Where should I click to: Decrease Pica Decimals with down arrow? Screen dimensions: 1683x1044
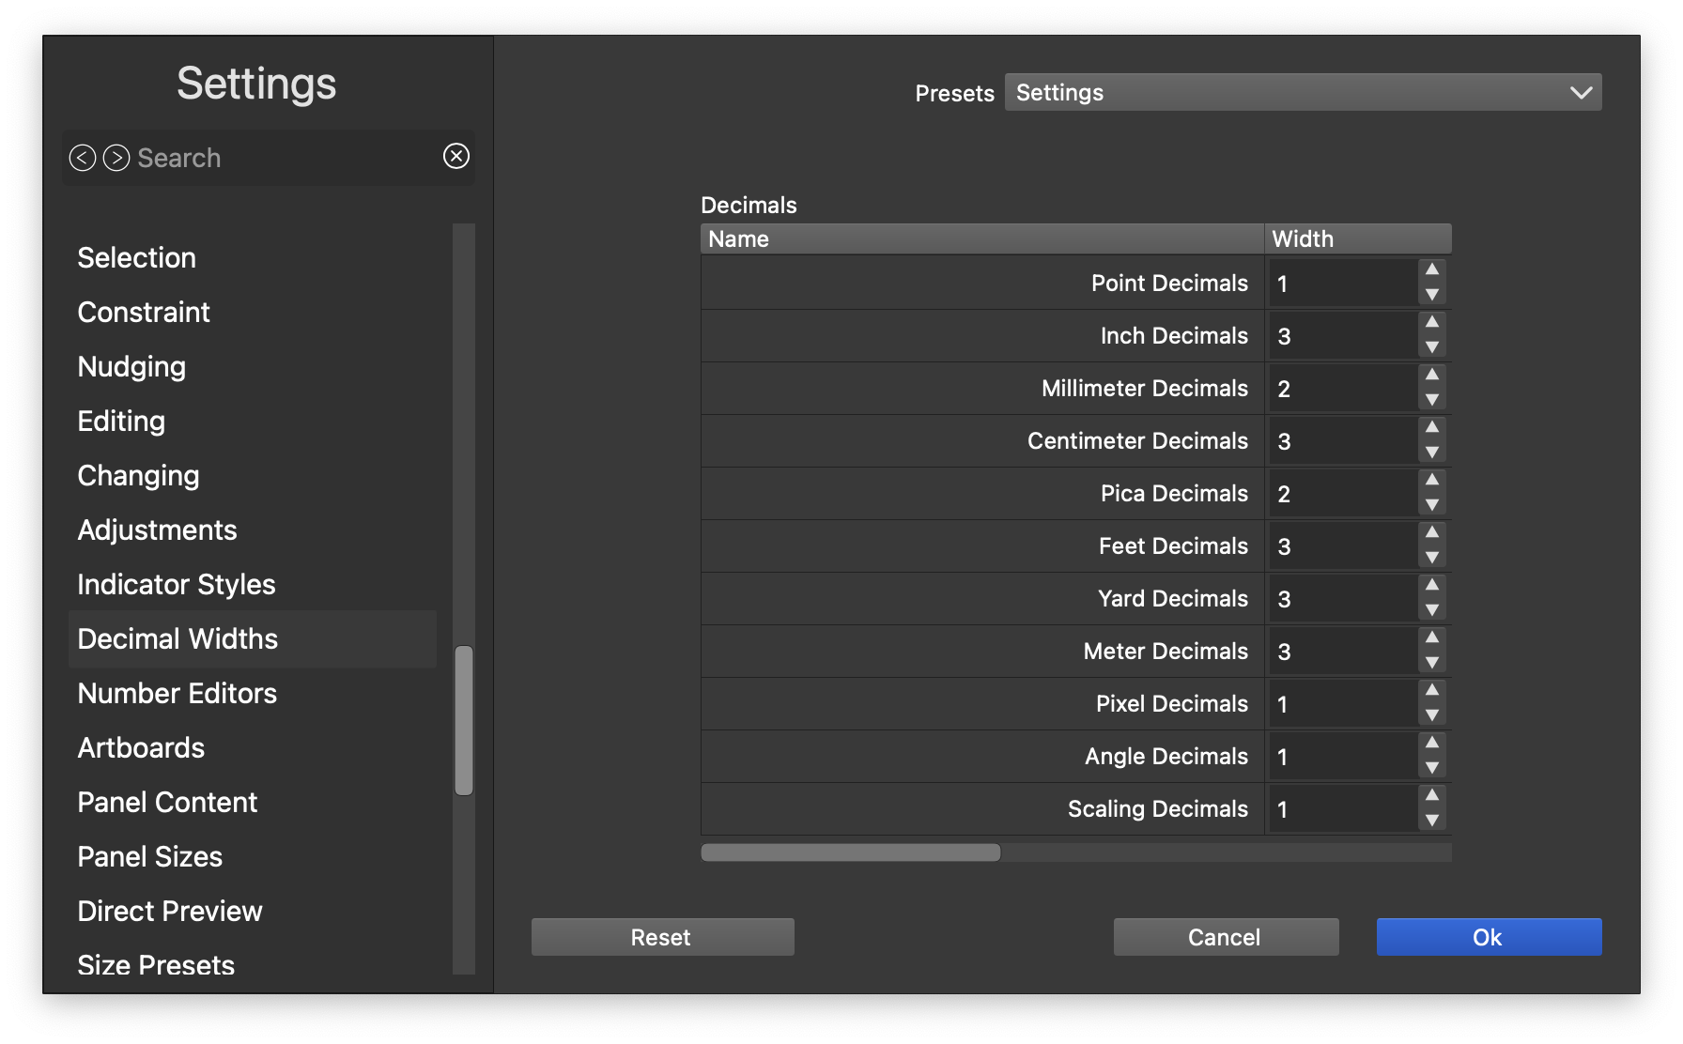(x=1432, y=505)
